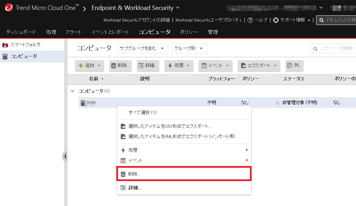The width and height of the screenshot is (356, 206).
Task: Open the account name dropdown arrow
Action: (321, 8)
